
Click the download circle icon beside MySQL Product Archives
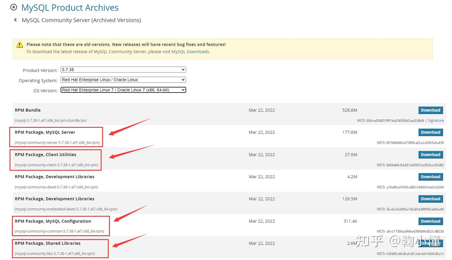pos(13,7)
